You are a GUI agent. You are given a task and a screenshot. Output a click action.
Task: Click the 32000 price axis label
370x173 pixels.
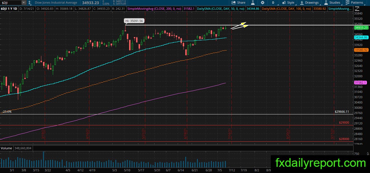[x=358, y=76]
